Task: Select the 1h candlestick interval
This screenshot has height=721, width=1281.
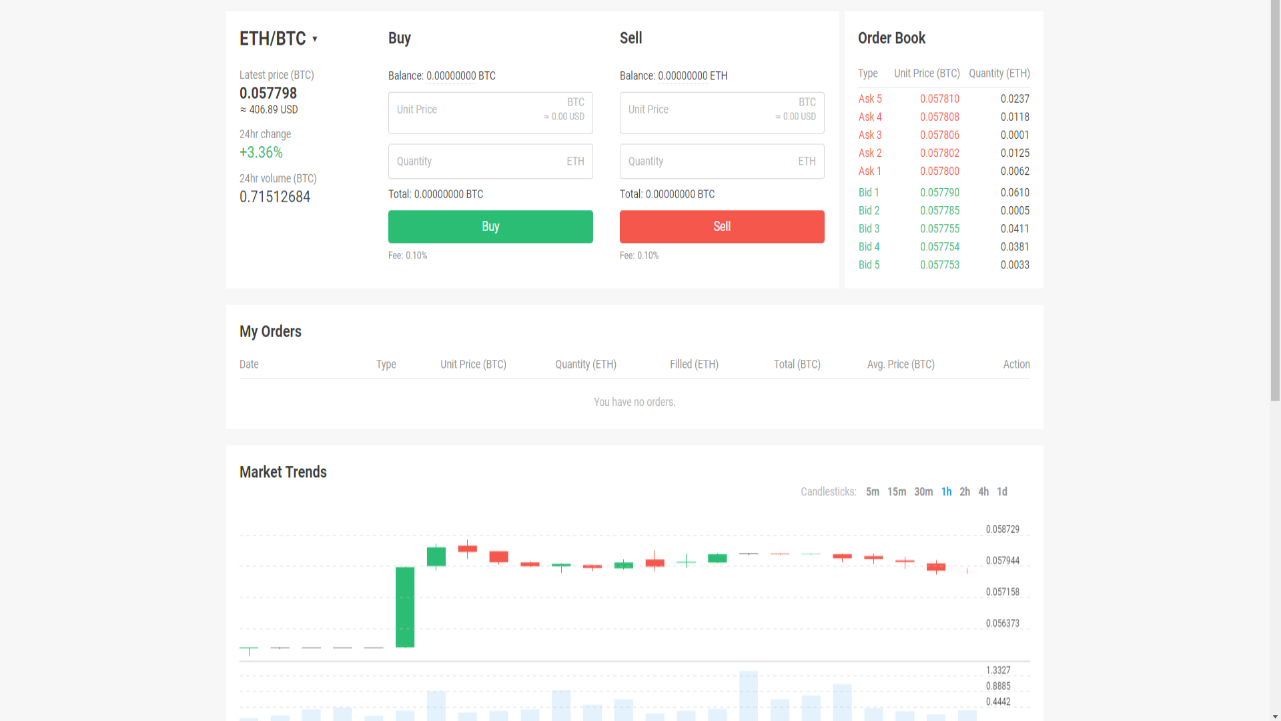Action: (946, 492)
